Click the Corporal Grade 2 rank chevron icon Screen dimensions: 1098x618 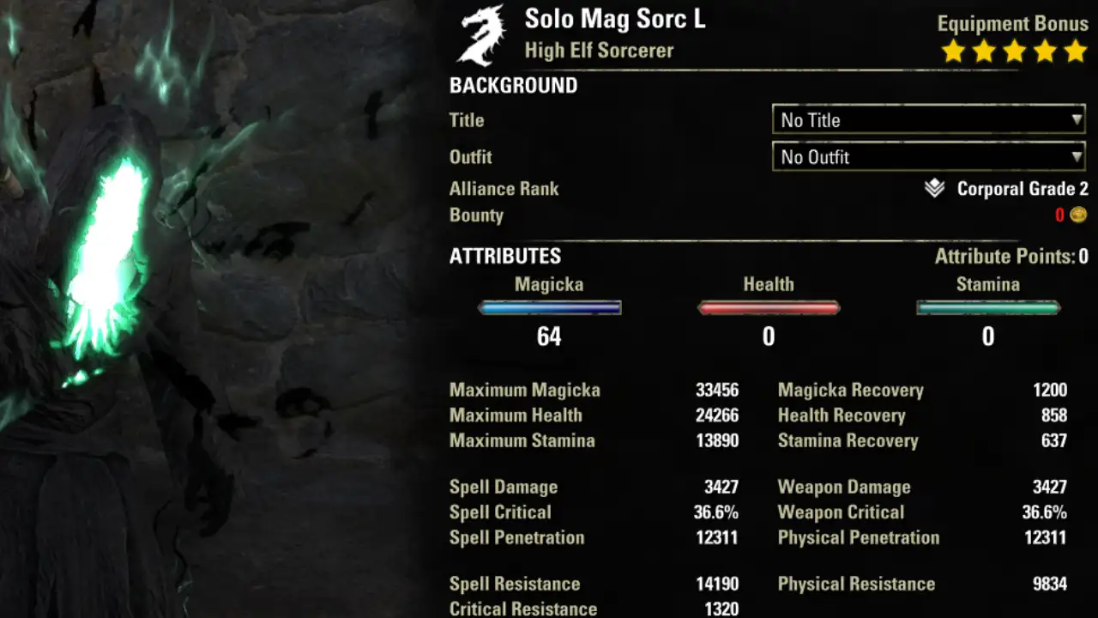tap(934, 189)
